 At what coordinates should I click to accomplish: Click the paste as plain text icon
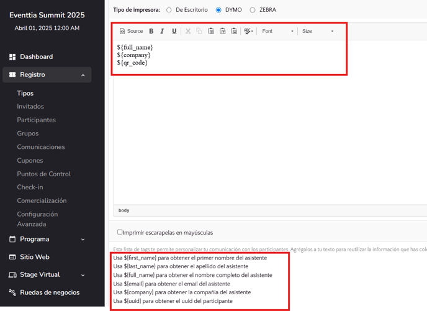pos(222,31)
